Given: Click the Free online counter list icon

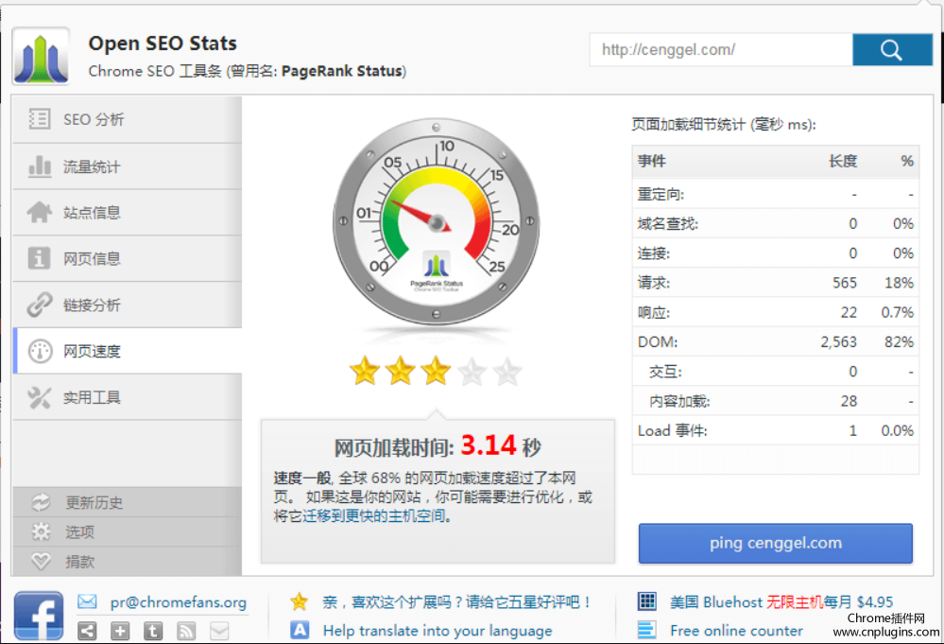Looking at the screenshot, I should pyautogui.click(x=647, y=630).
